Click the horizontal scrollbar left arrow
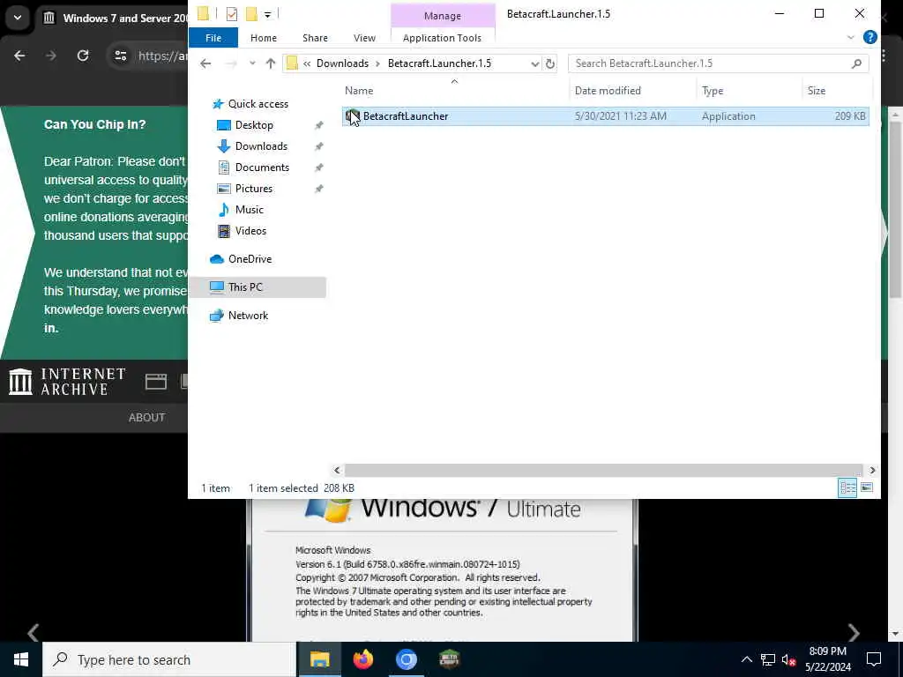 coord(337,471)
